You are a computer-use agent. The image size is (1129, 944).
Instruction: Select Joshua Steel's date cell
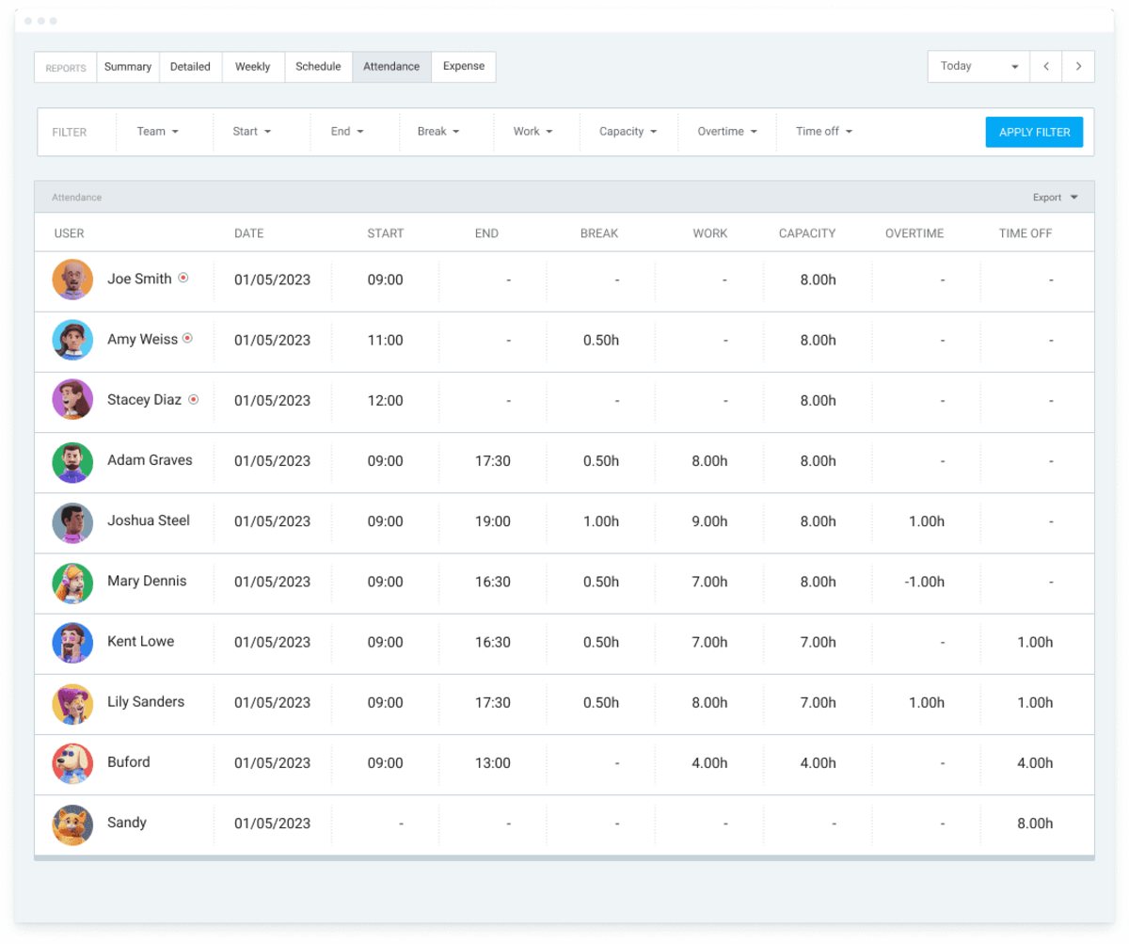coord(273,521)
